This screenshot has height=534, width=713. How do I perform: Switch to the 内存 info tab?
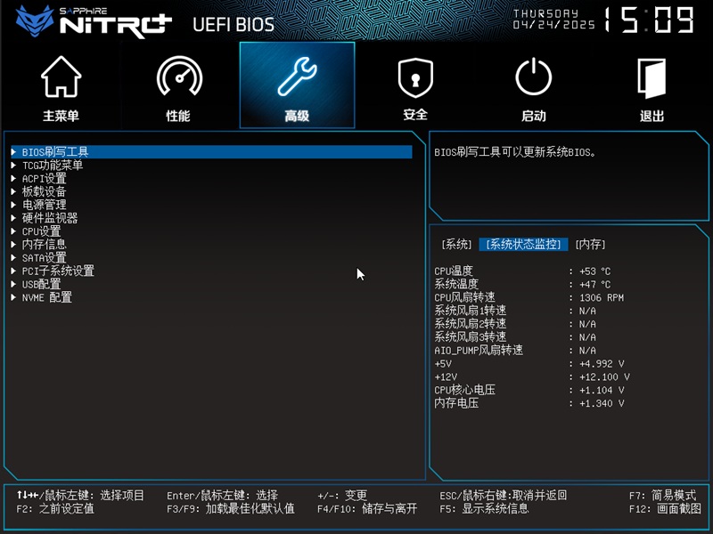point(590,245)
